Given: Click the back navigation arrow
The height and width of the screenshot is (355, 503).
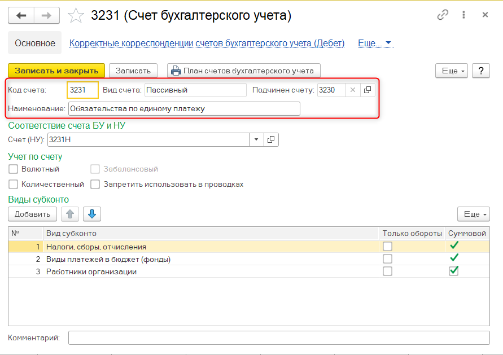Looking at the screenshot, I should pyautogui.click(x=21, y=16).
